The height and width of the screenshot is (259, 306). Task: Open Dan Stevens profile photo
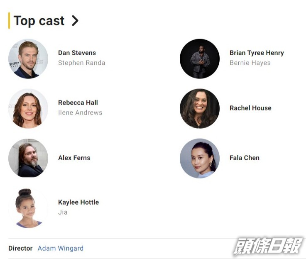tap(28, 59)
